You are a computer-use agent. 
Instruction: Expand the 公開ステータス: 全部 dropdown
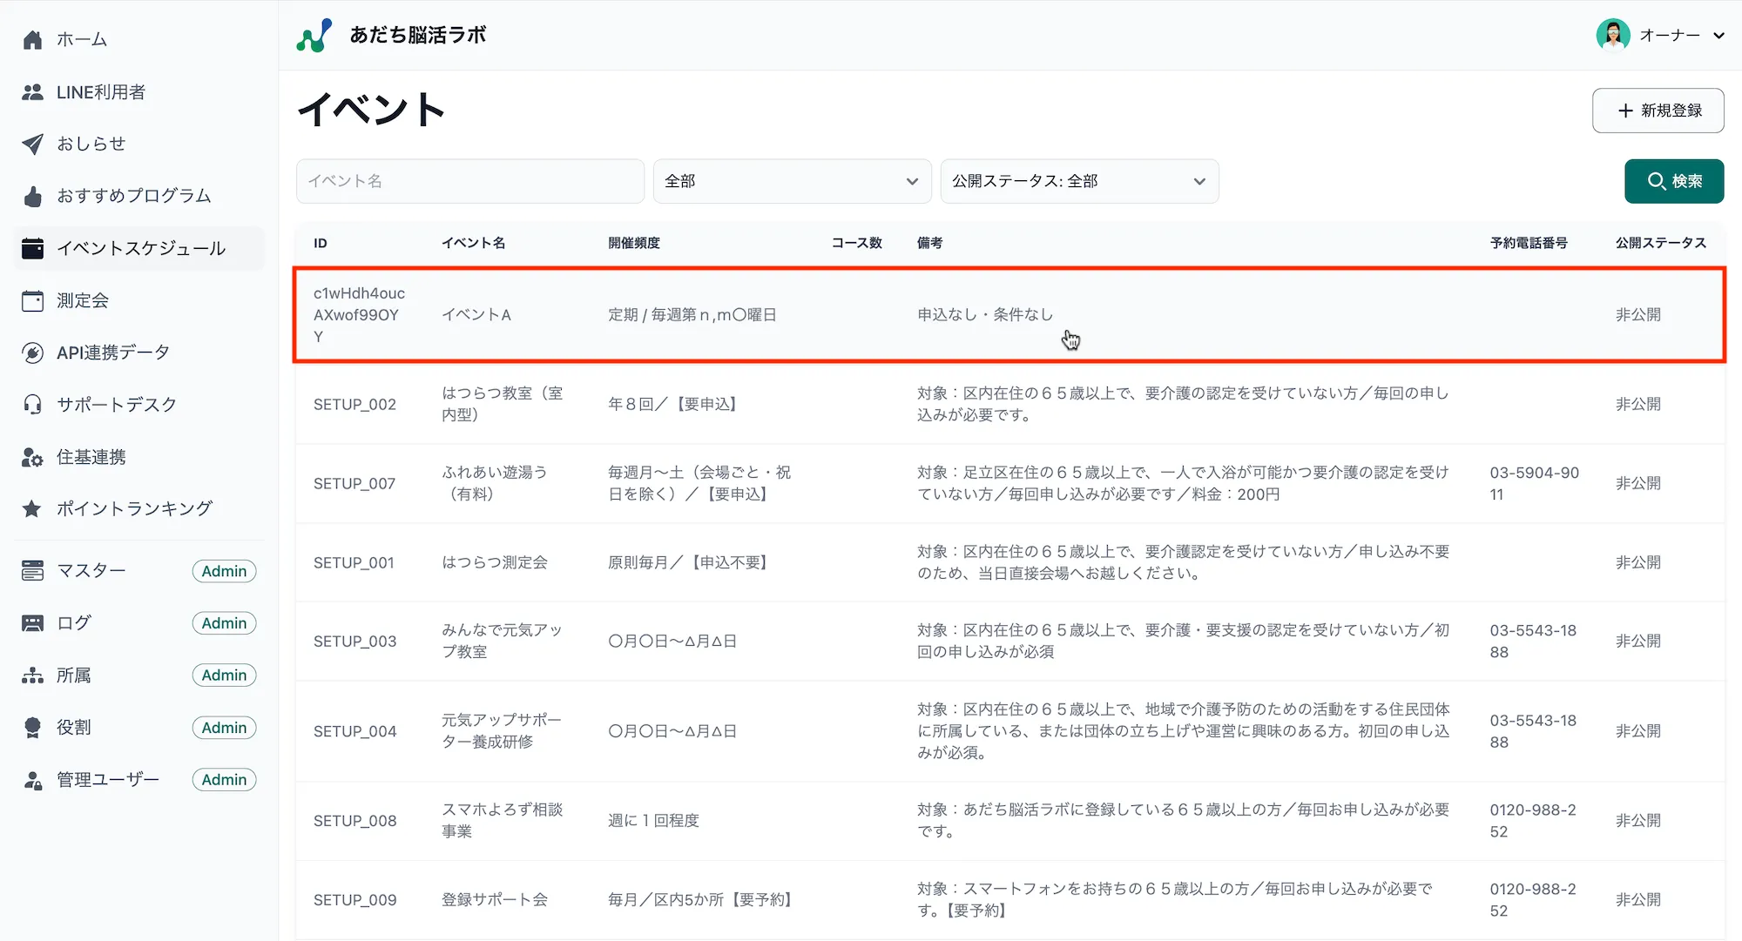click(1078, 181)
